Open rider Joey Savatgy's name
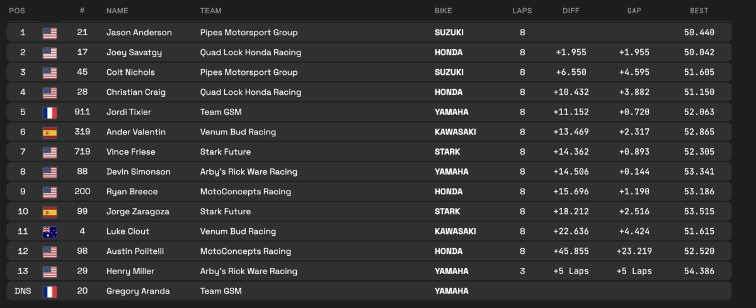 tap(135, 52)
